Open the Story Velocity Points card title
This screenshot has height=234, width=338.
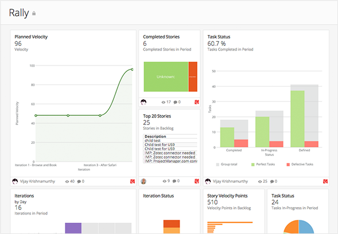[x=227, y=196]
